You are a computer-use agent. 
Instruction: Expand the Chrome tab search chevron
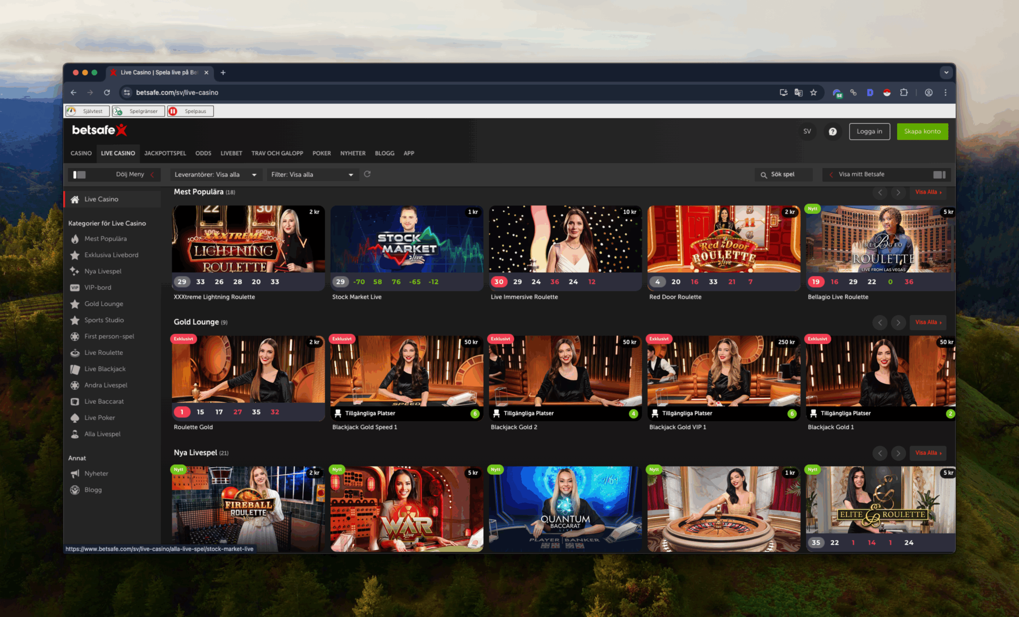coord(946,72)
